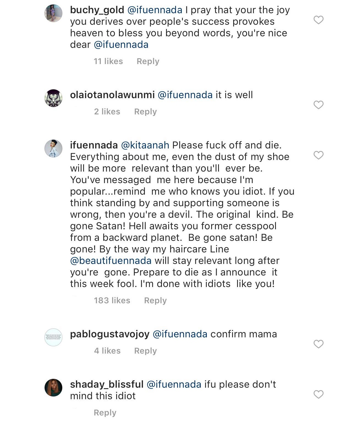
Task: Reply to ifuennada's 183-like comment
Action: (x=155, y=301)
